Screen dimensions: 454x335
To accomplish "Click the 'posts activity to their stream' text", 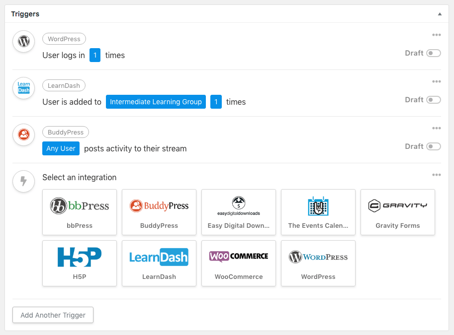I will (135, 148).
